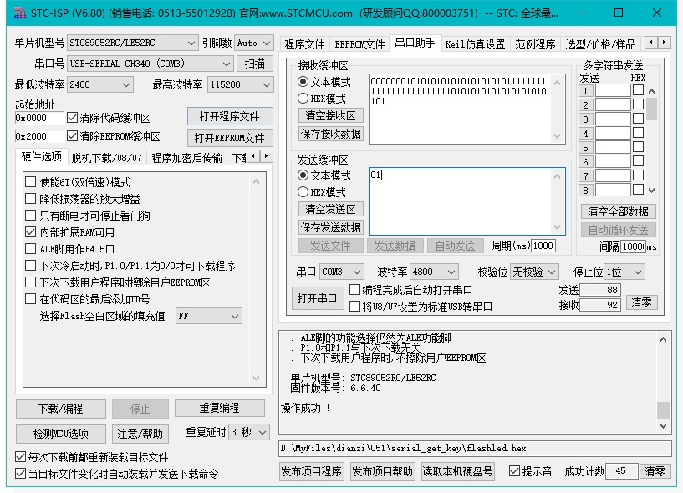Enable 6T double speed mode checkbox
This screenshot has height=493, width=683.
(x=30, y=181)
